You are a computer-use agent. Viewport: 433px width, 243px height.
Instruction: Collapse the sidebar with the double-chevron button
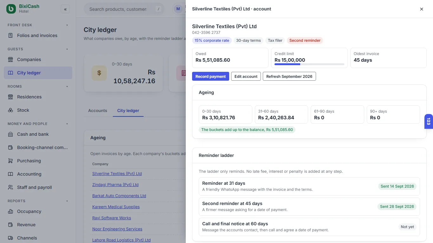pos(65,9)
